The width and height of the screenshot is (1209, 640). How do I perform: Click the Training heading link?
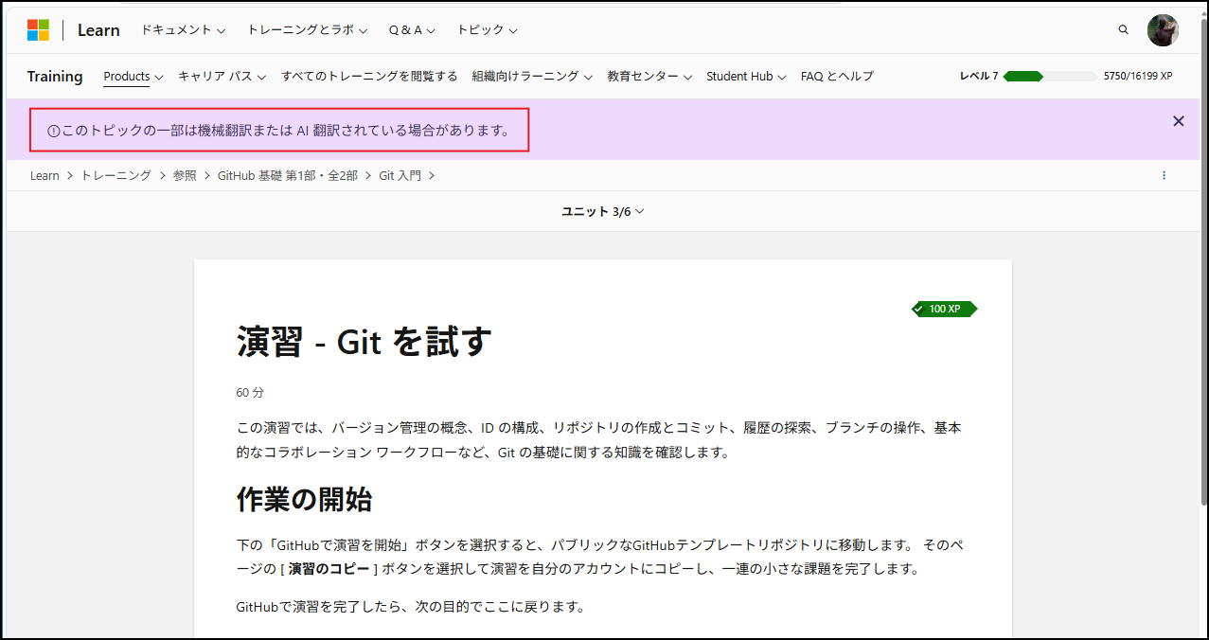[x=55, y=76]
